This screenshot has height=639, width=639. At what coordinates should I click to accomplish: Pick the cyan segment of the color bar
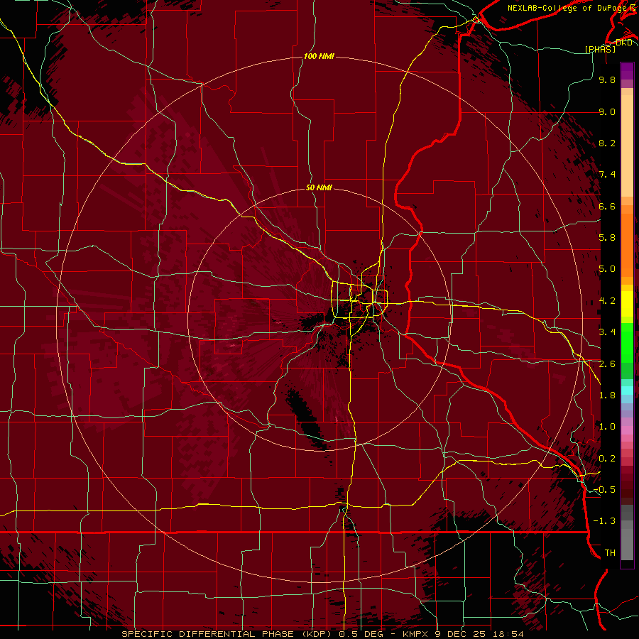pos(627,390)
